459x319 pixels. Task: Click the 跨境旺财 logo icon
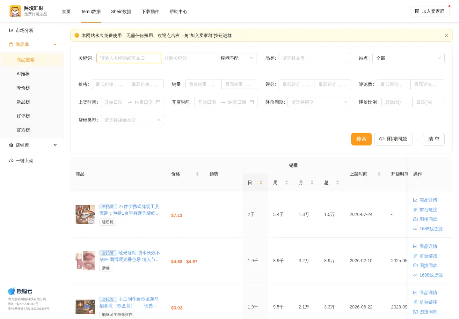pos(15,11)
